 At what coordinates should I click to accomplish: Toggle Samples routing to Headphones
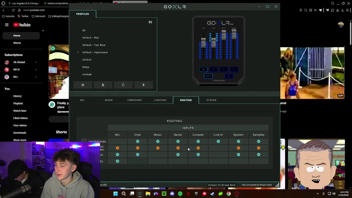(258, 141)
